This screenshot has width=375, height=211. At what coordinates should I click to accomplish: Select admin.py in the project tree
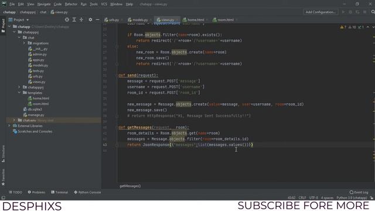point(37,55)
